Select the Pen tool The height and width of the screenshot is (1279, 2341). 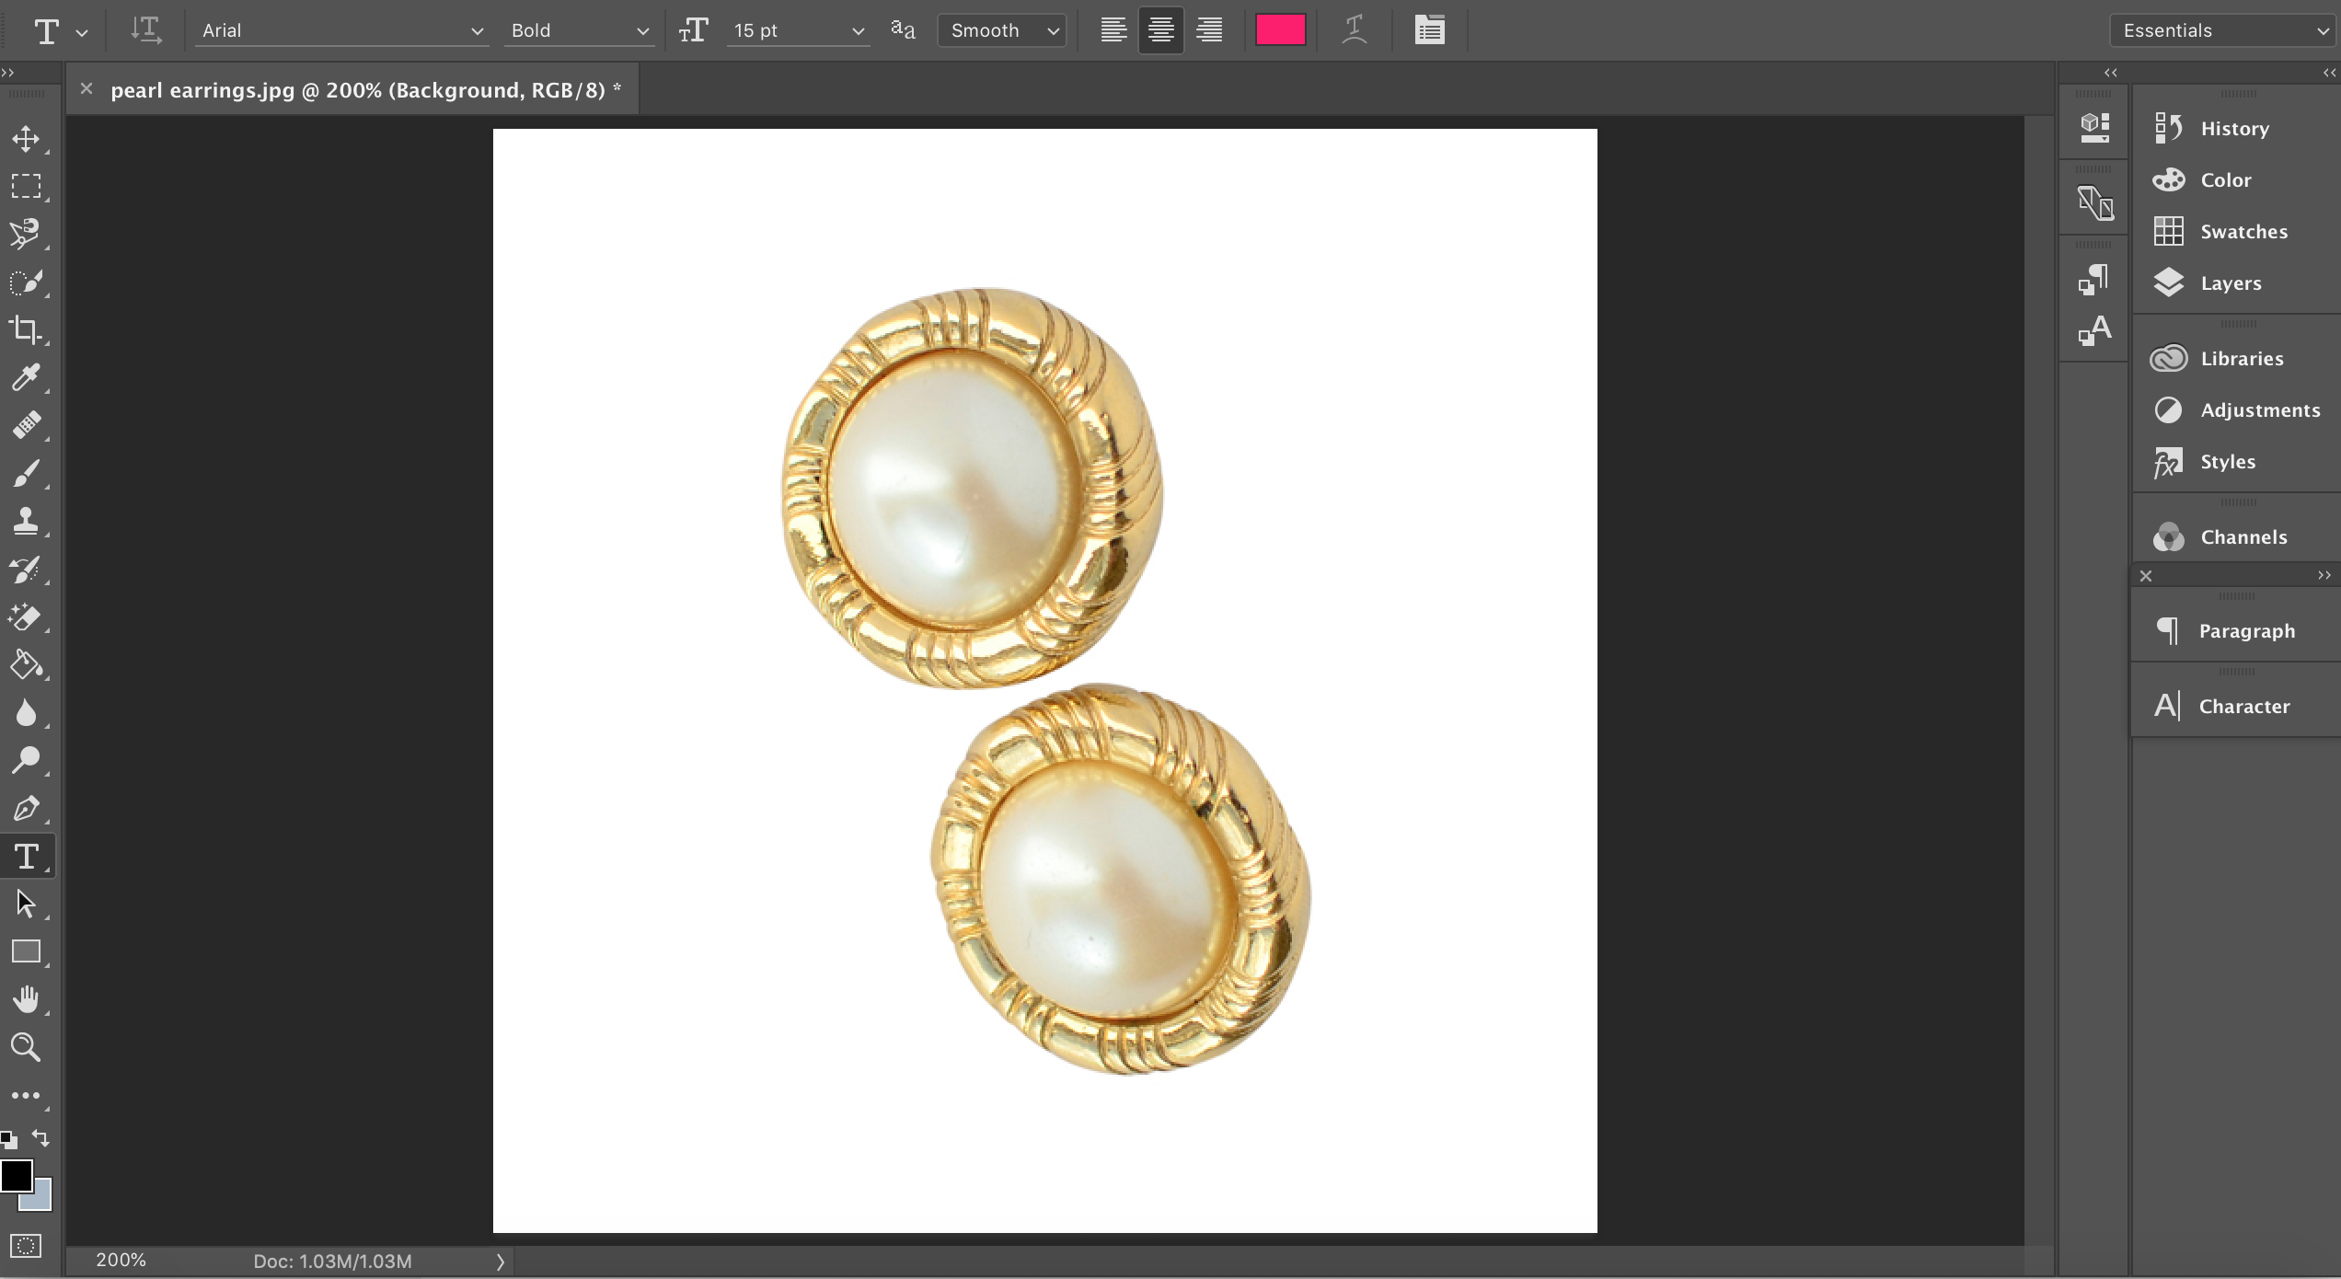click(x=26, y=809)
